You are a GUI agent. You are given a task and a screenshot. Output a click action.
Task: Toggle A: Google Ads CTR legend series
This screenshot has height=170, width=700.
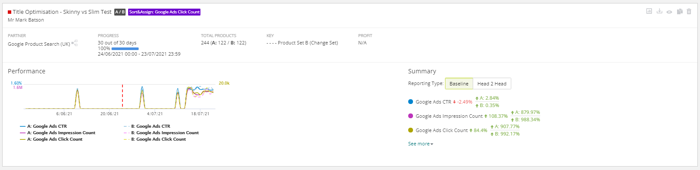click(43, 126)
